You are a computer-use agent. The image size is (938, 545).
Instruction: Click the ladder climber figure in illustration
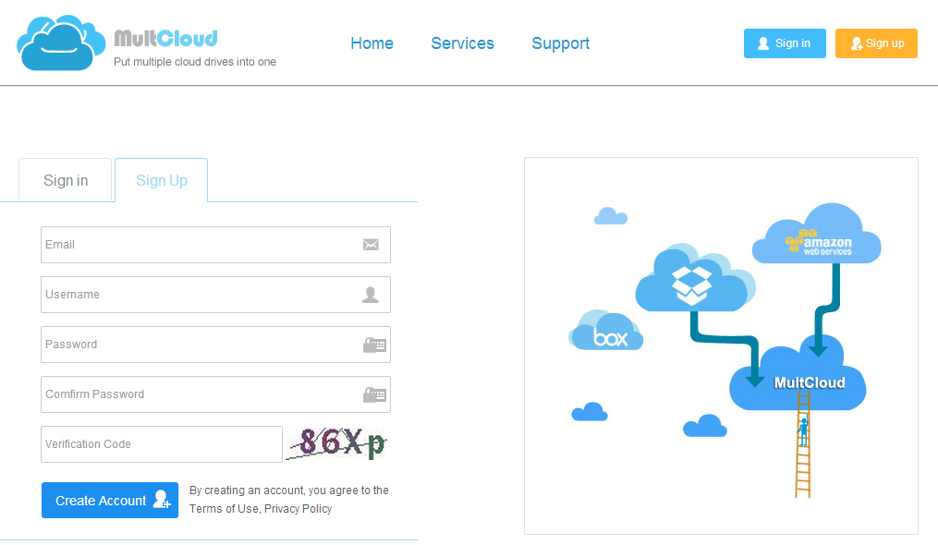[x=803, y=430]
